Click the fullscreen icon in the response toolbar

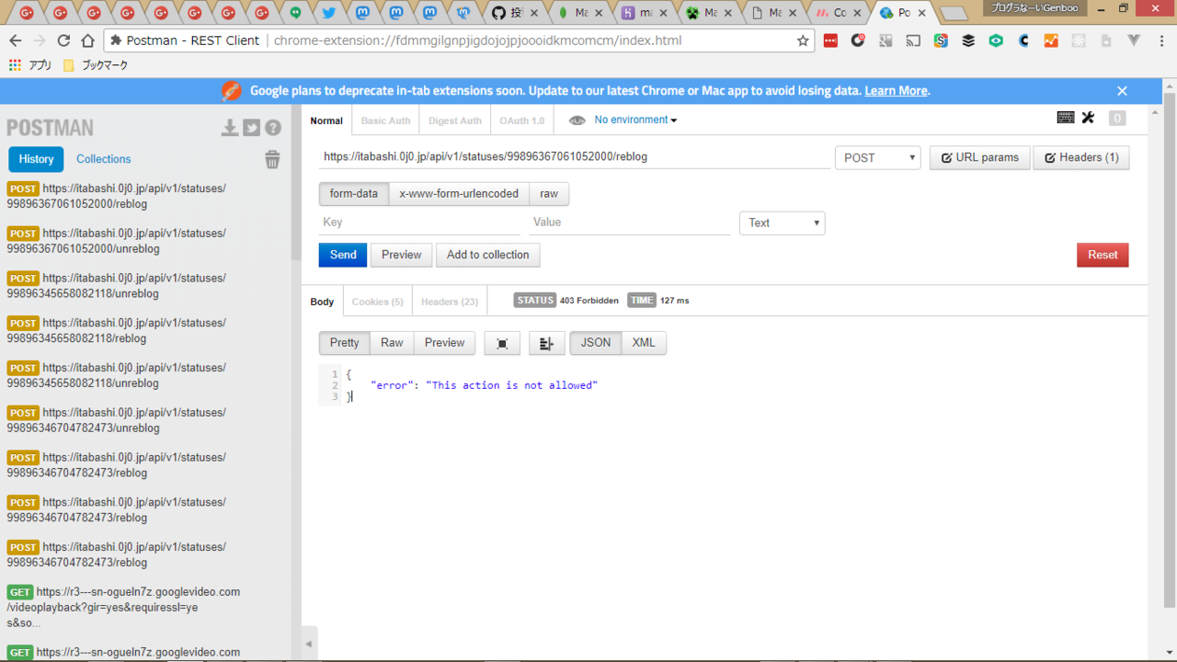click(502, 343)
